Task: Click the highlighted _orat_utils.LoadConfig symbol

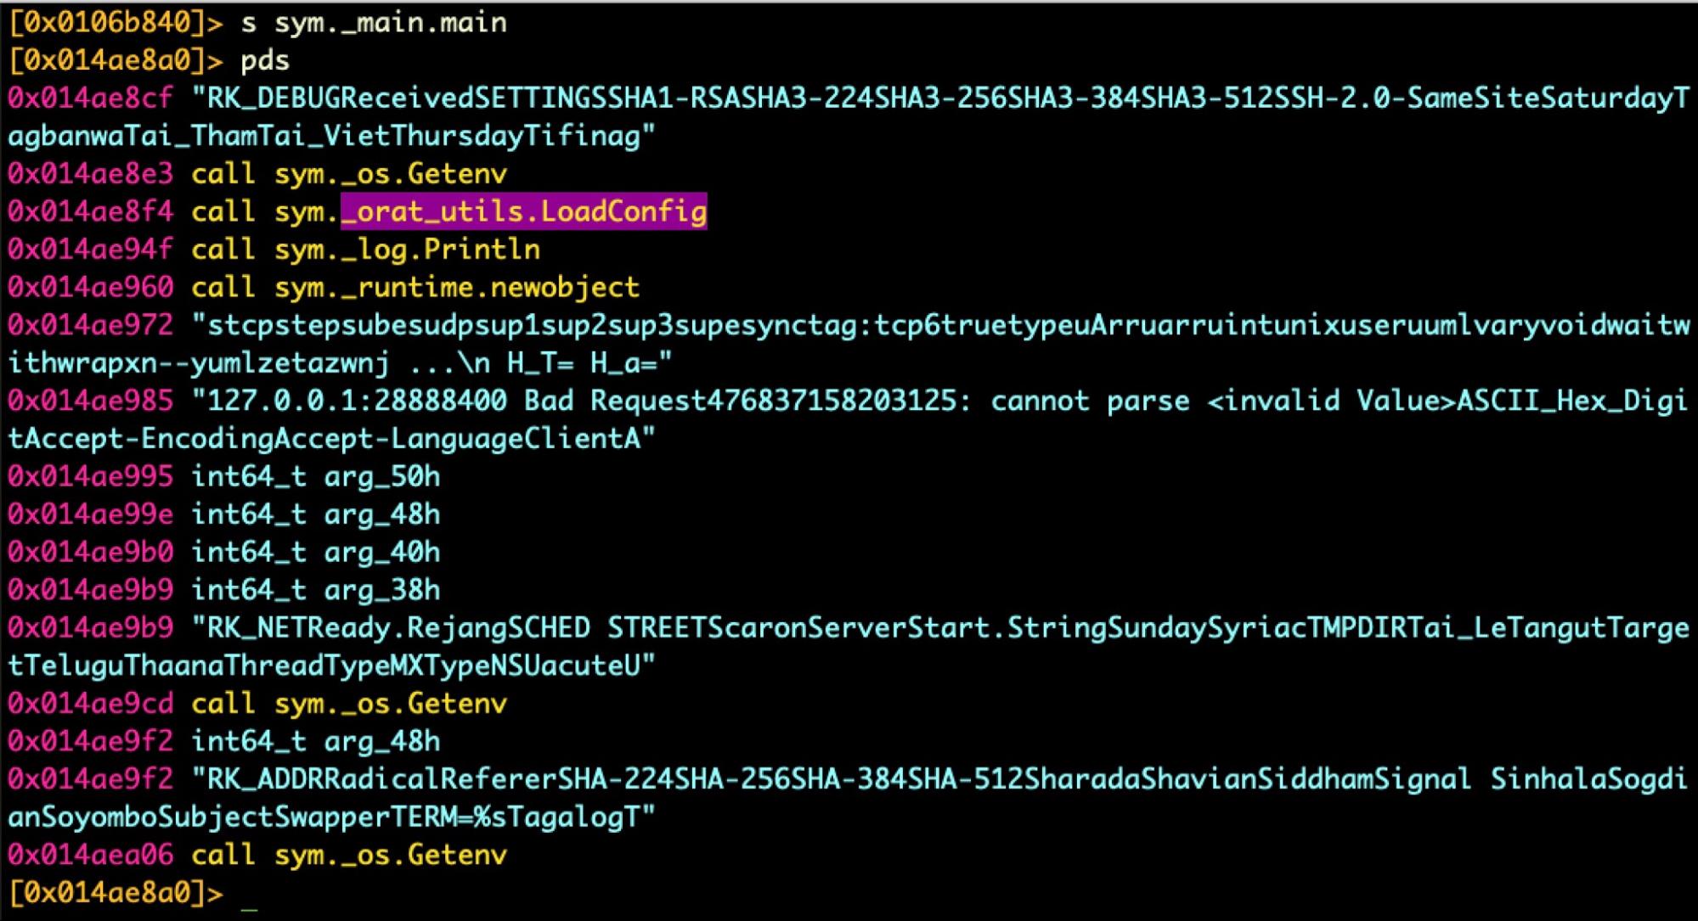Action: (523, 211)
